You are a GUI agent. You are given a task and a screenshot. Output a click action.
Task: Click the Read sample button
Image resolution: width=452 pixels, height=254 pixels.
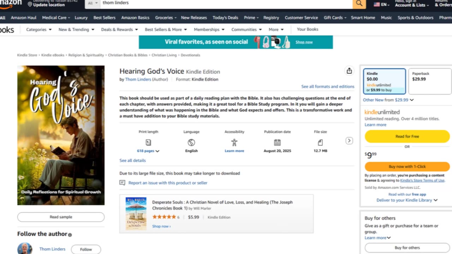point(61,217)
